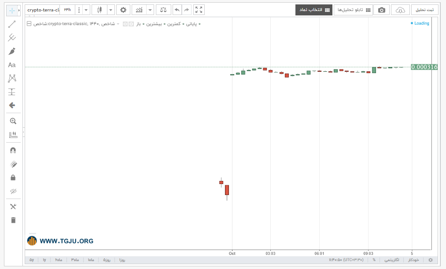Expand the interval dropdown arrow

pos(86,10)
